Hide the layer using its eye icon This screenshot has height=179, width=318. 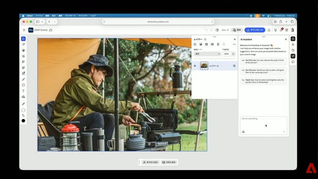point(195,66)
